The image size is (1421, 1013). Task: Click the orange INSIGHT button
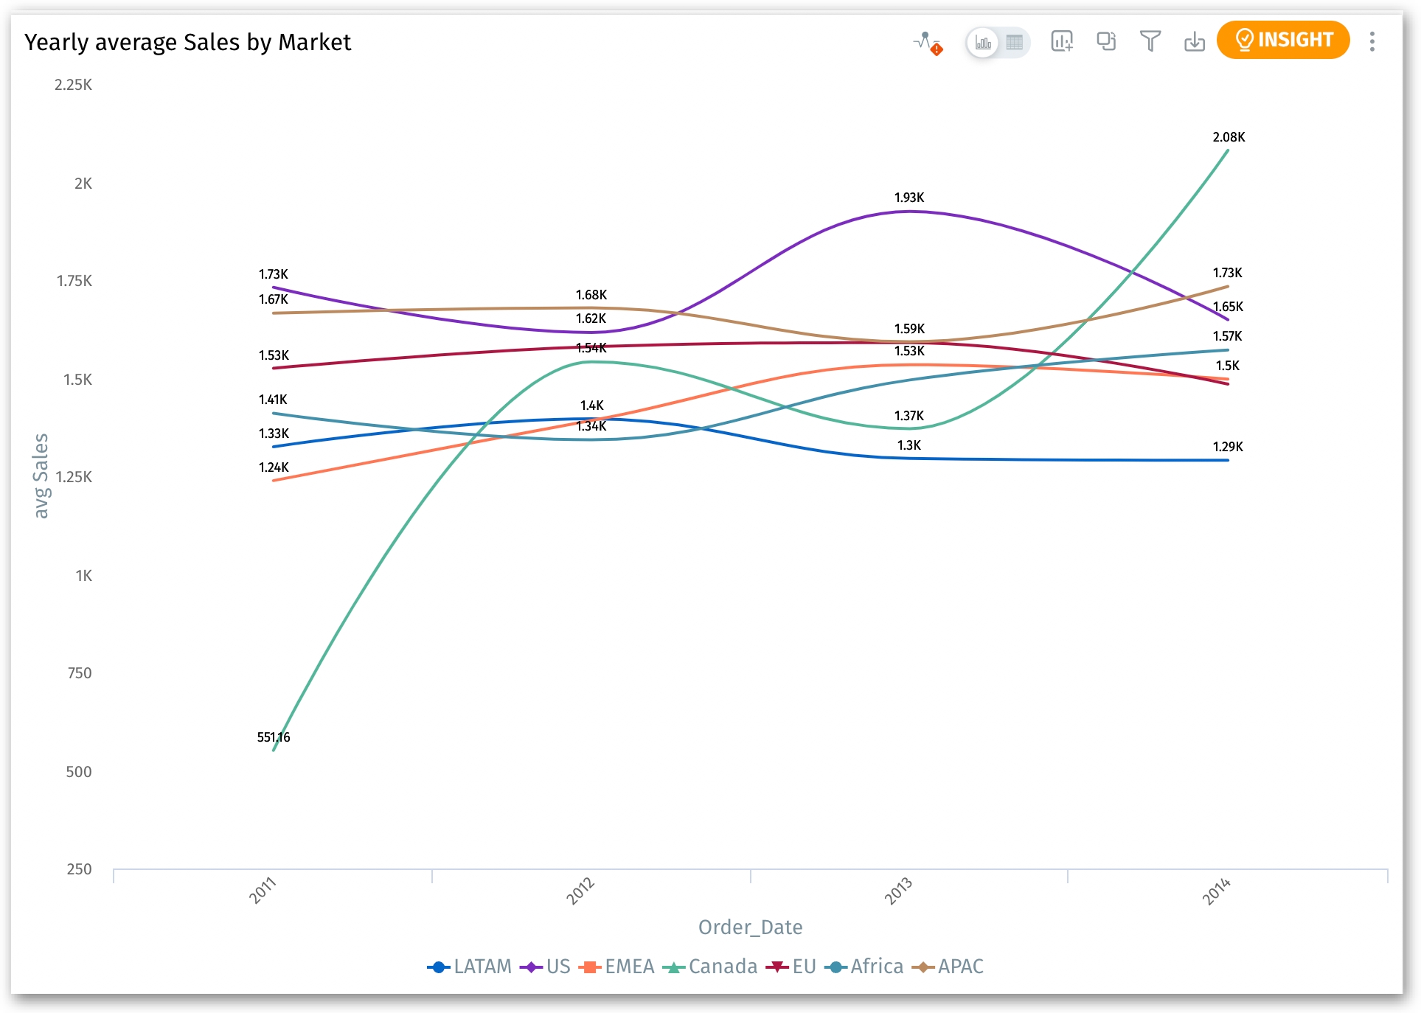pos(1283,40)
